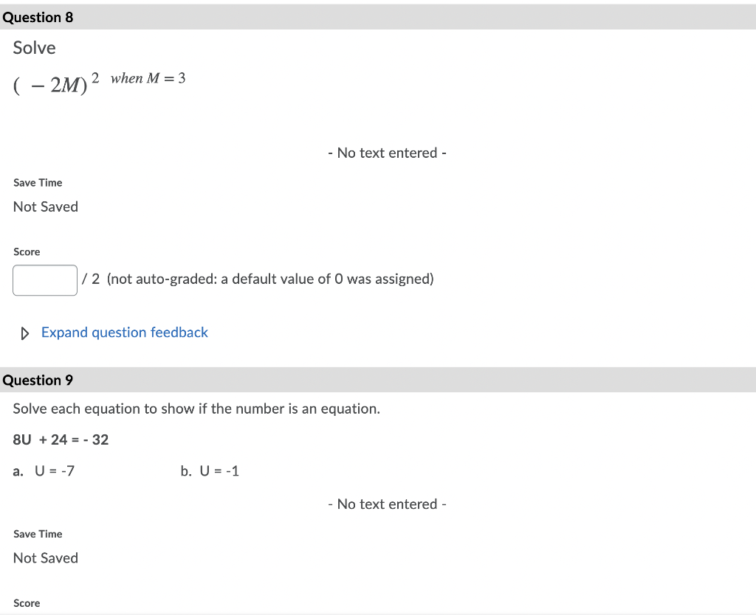Click the No text entered placeholder for Question 9

tap(386, 504)
